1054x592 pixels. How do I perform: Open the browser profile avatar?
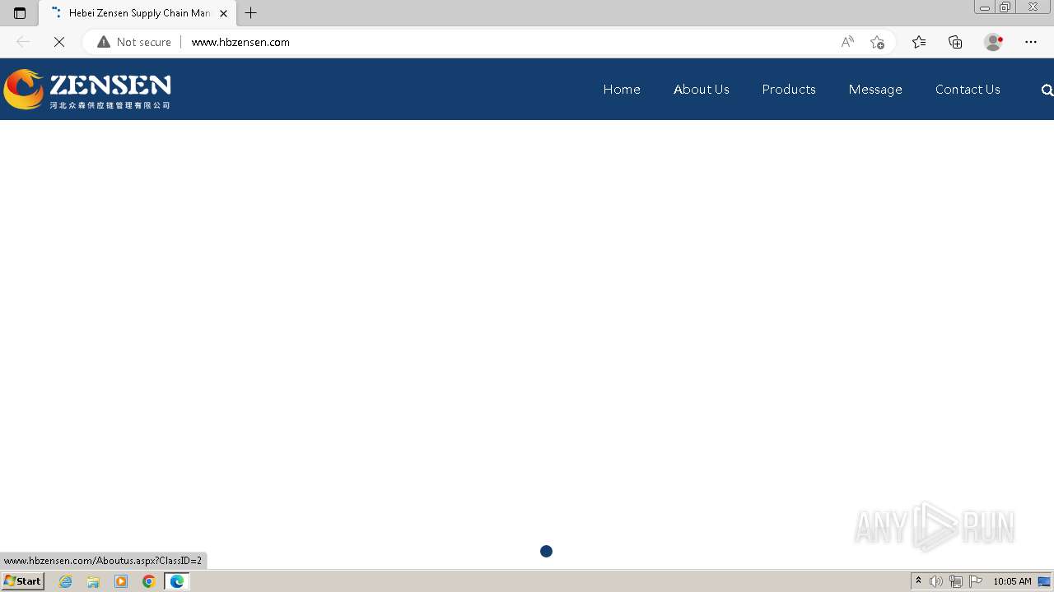(x=994, y=42)
